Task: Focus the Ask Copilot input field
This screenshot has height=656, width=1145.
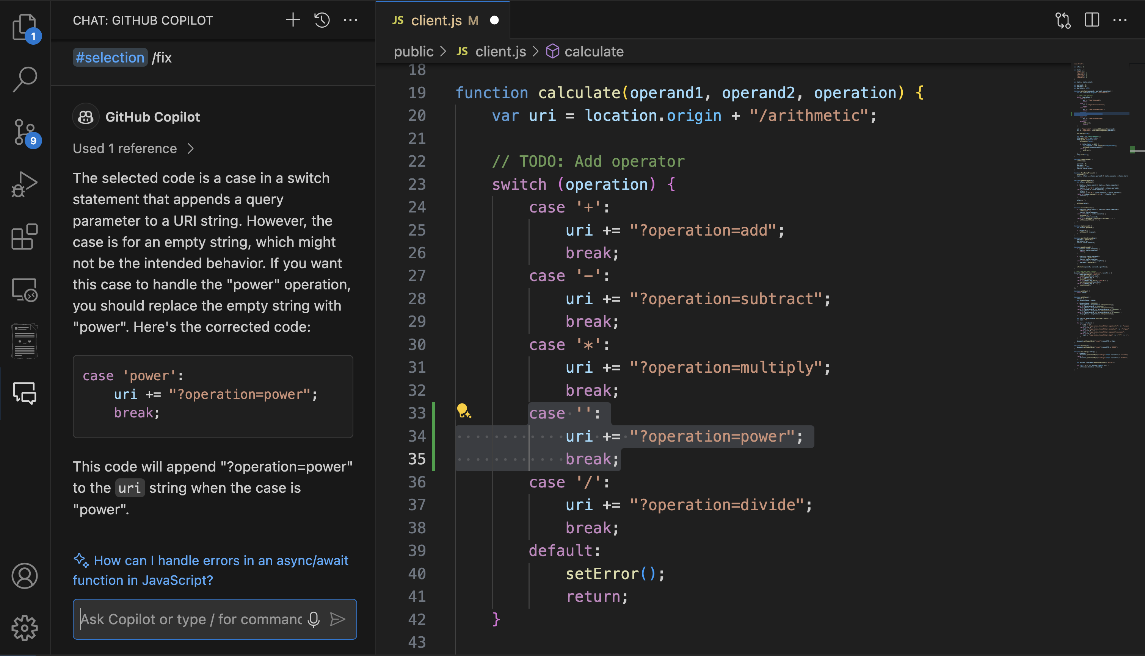Action: [x=191, y=620]
